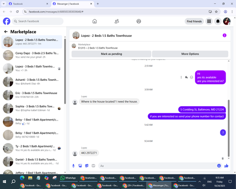Choose a sticker icon in composer

click(x=87, y=166)
